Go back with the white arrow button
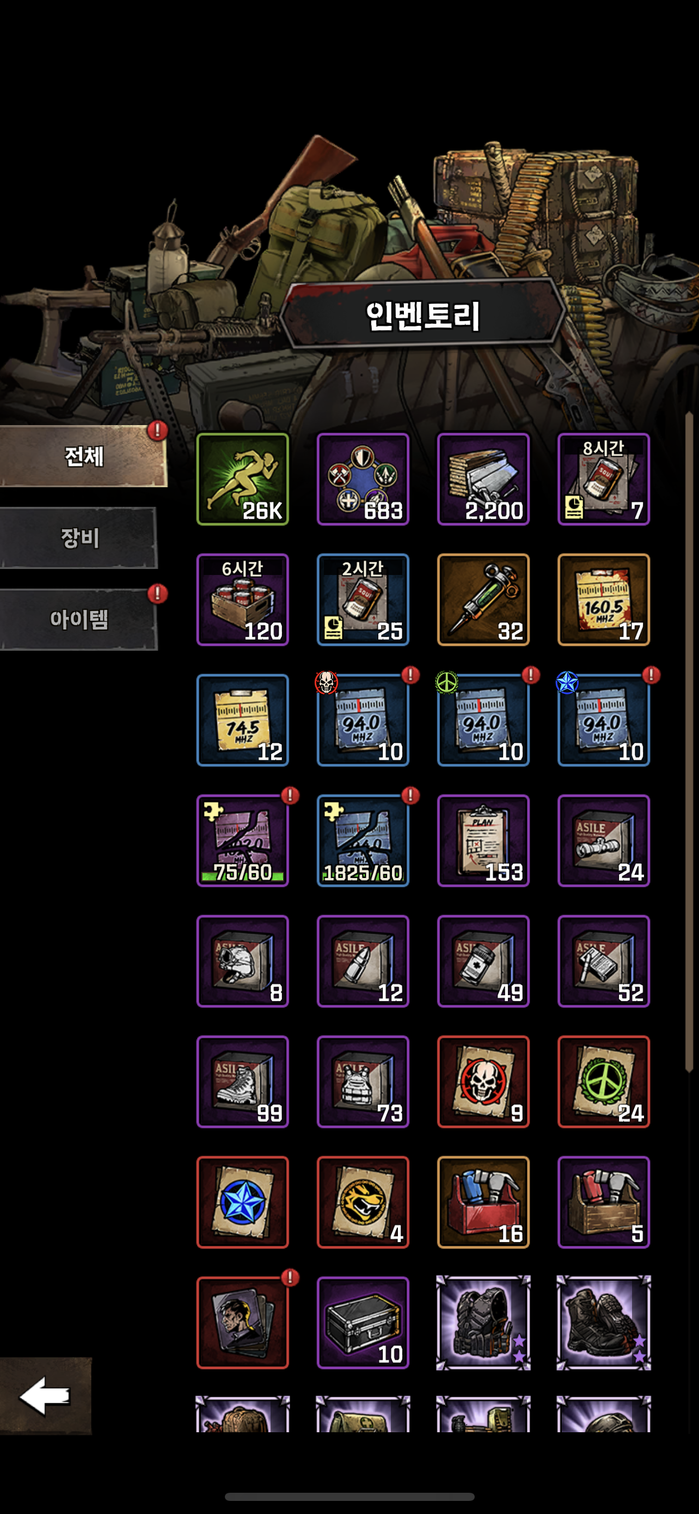The width and height of the screenshot is (699, 1514). (x=45, y=1395)
